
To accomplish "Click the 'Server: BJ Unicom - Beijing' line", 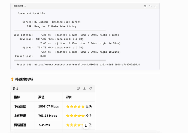I will 51,22.
